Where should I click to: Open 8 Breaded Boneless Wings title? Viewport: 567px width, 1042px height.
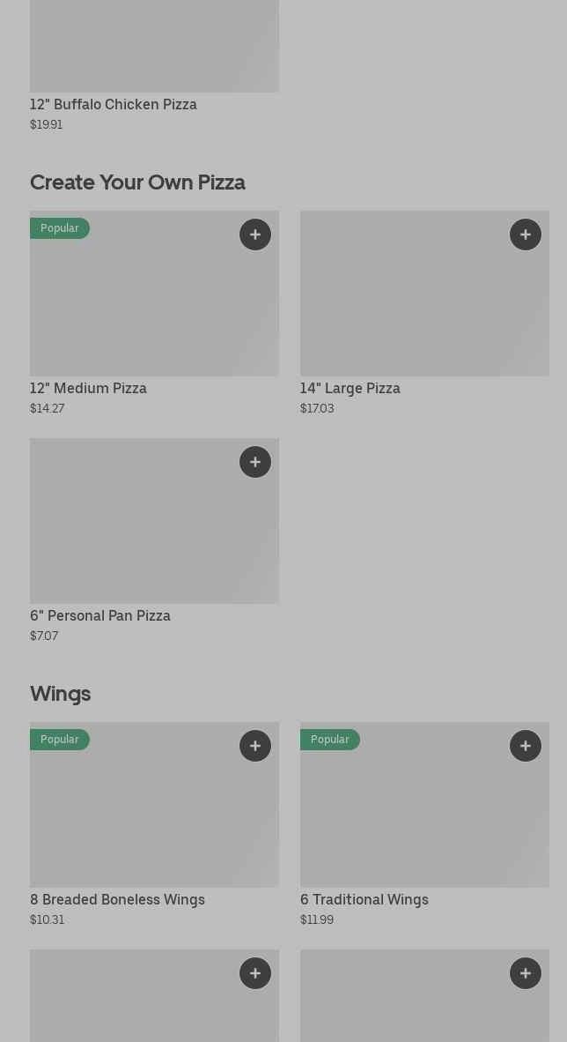pos(117,899)
